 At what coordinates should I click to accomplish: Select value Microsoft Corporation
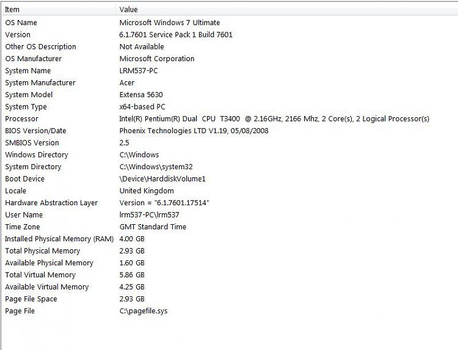pos(157,59)
